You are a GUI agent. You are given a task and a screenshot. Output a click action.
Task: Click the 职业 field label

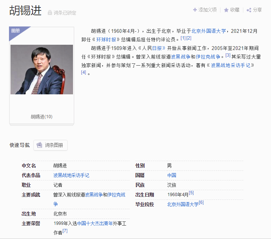(26, 185)
